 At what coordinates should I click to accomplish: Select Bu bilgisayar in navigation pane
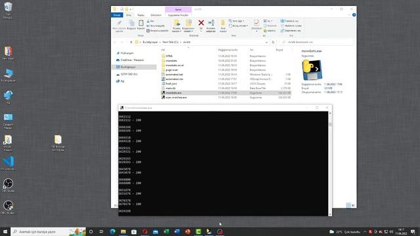134,67
